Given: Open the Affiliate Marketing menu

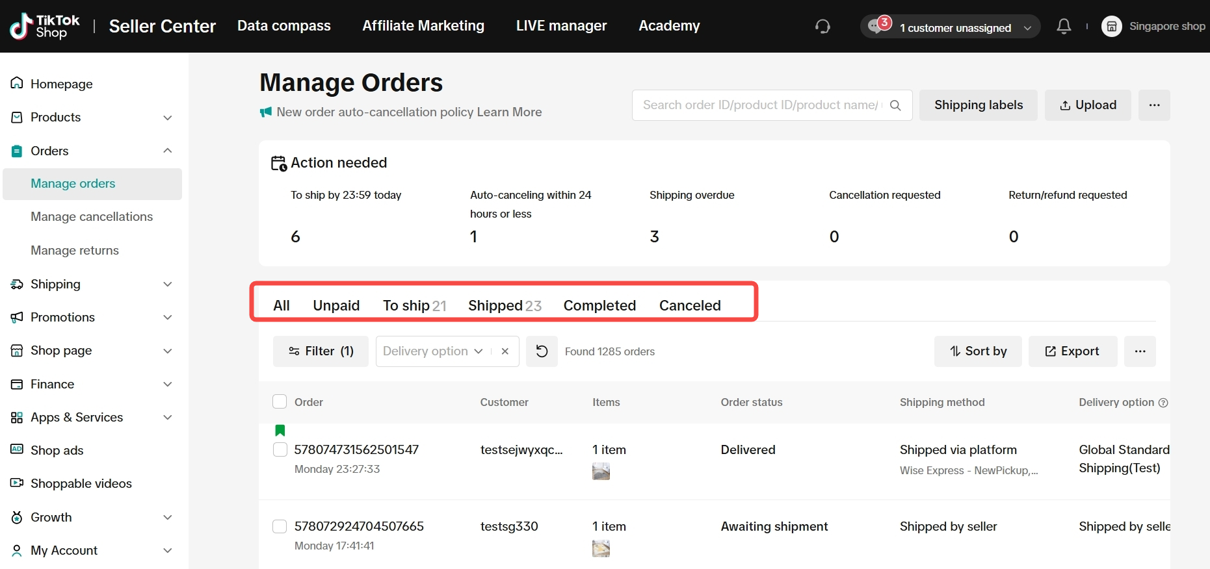Looking at the screenshot, I should tap(423, 26).
